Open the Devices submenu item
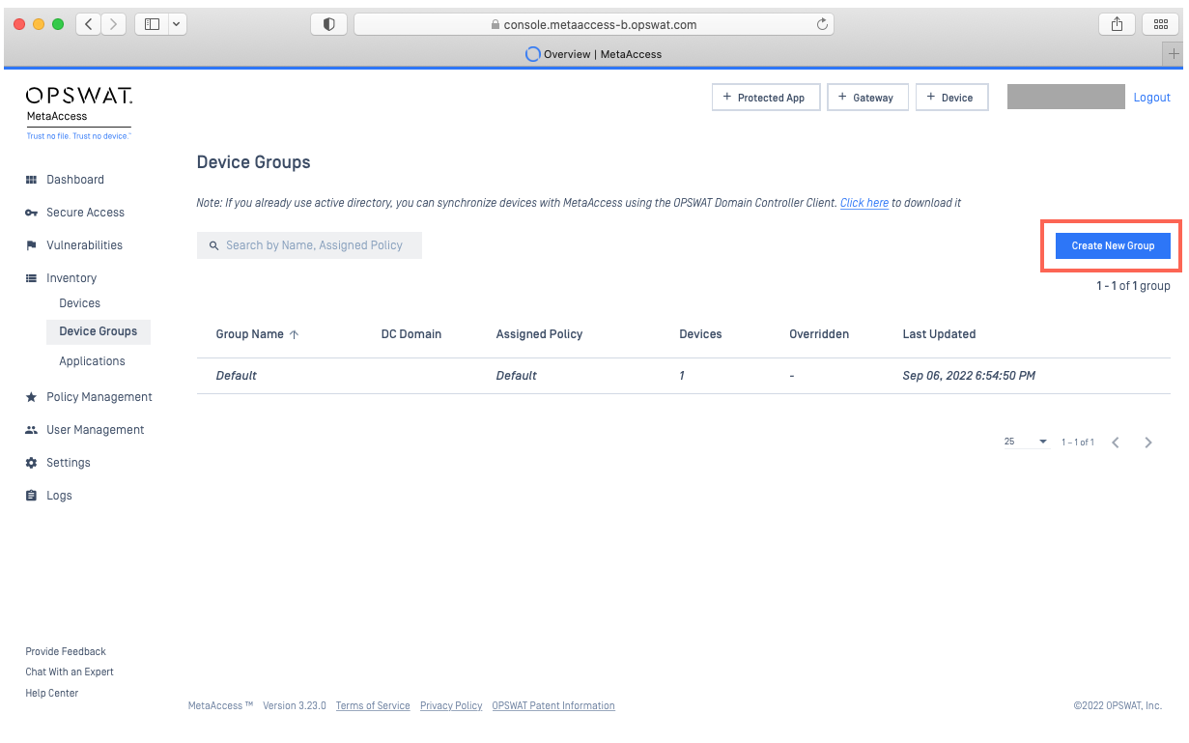The width and height of the screenshot is (1189, 743). click(x=79, y=303)
